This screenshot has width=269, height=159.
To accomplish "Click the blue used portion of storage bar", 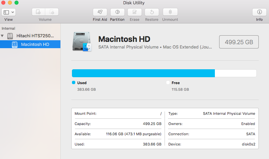I will (144, 73).
